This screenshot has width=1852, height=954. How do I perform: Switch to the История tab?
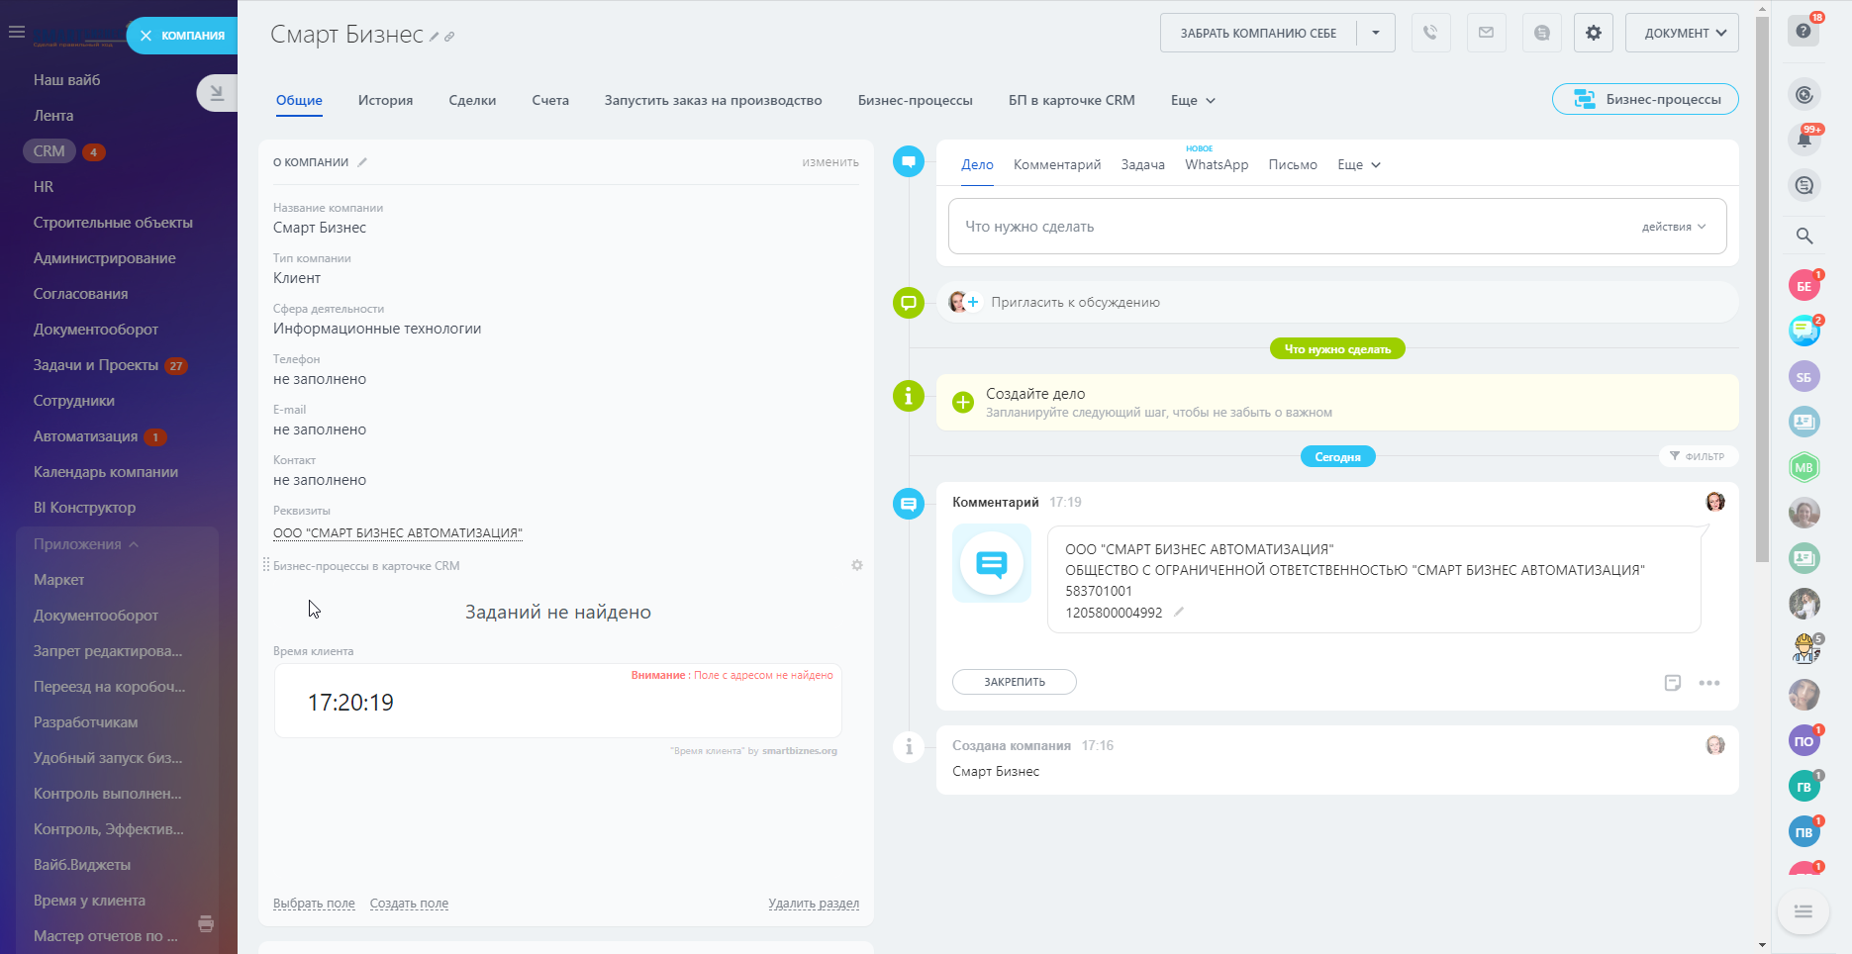coord(385,100)
